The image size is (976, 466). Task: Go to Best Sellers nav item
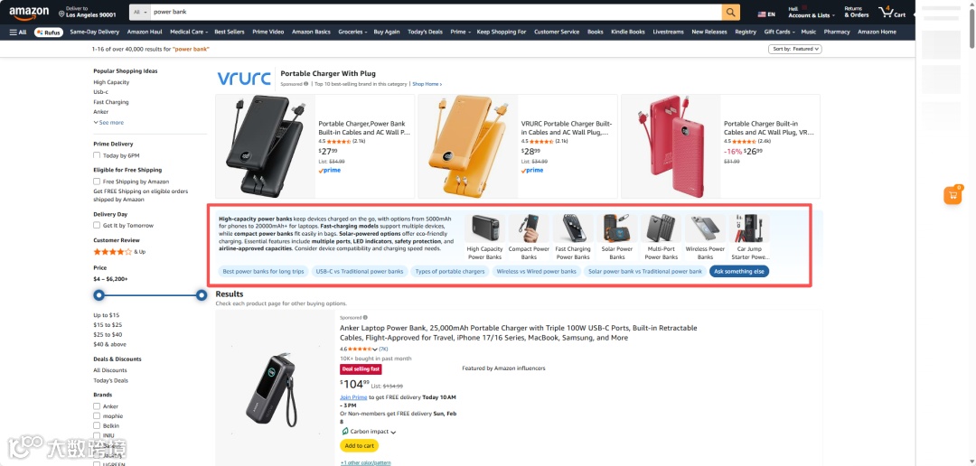coord(230,32)
